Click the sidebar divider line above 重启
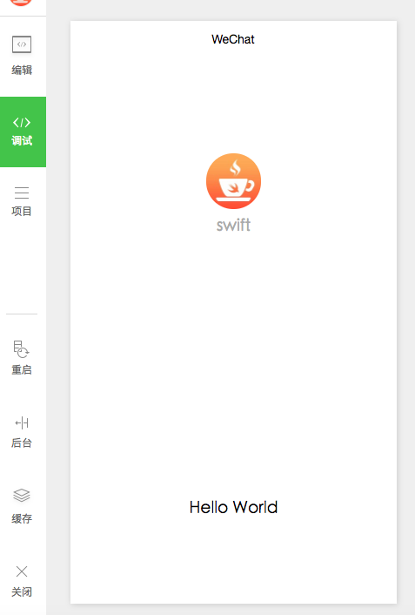Image resolution: width=415 pixels, height=615 pixels. (x=22, y=314)
